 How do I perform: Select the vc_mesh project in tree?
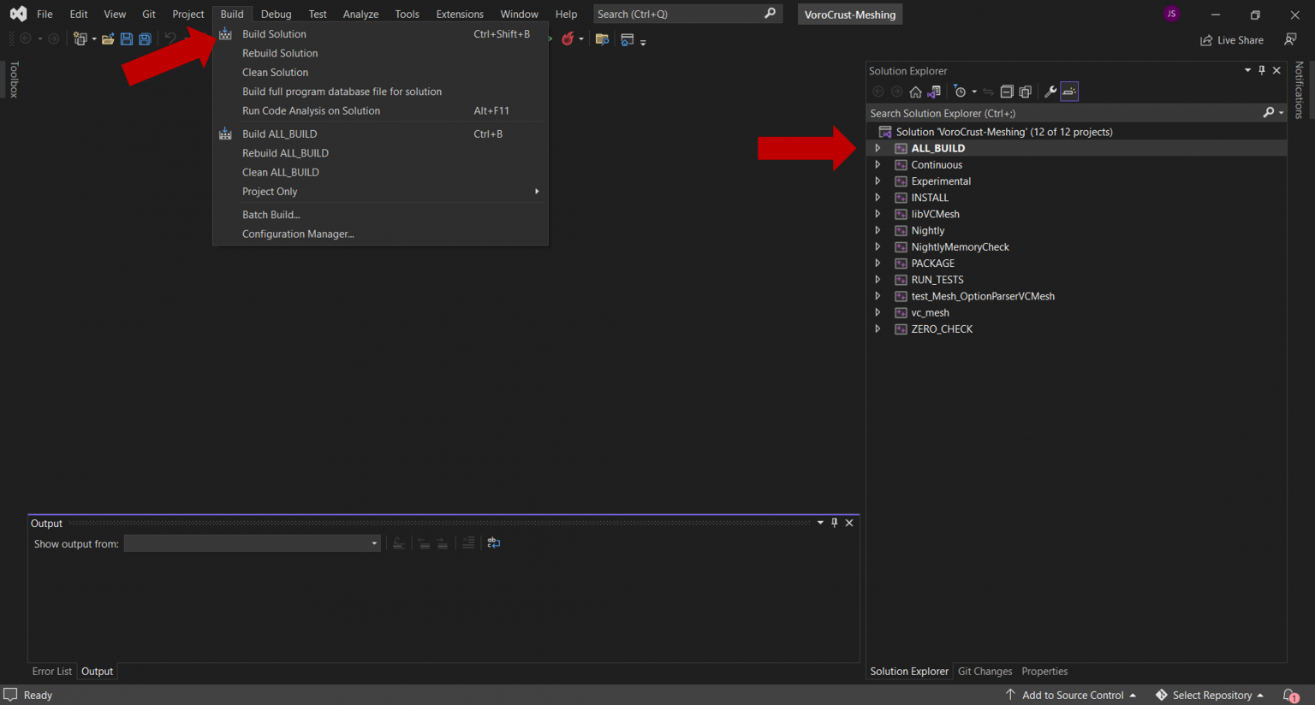click(930, 312)
